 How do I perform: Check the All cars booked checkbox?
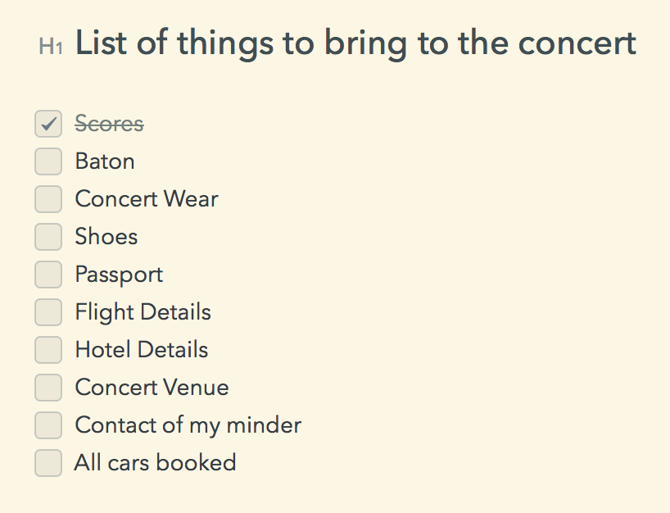[x=48, y=462]
